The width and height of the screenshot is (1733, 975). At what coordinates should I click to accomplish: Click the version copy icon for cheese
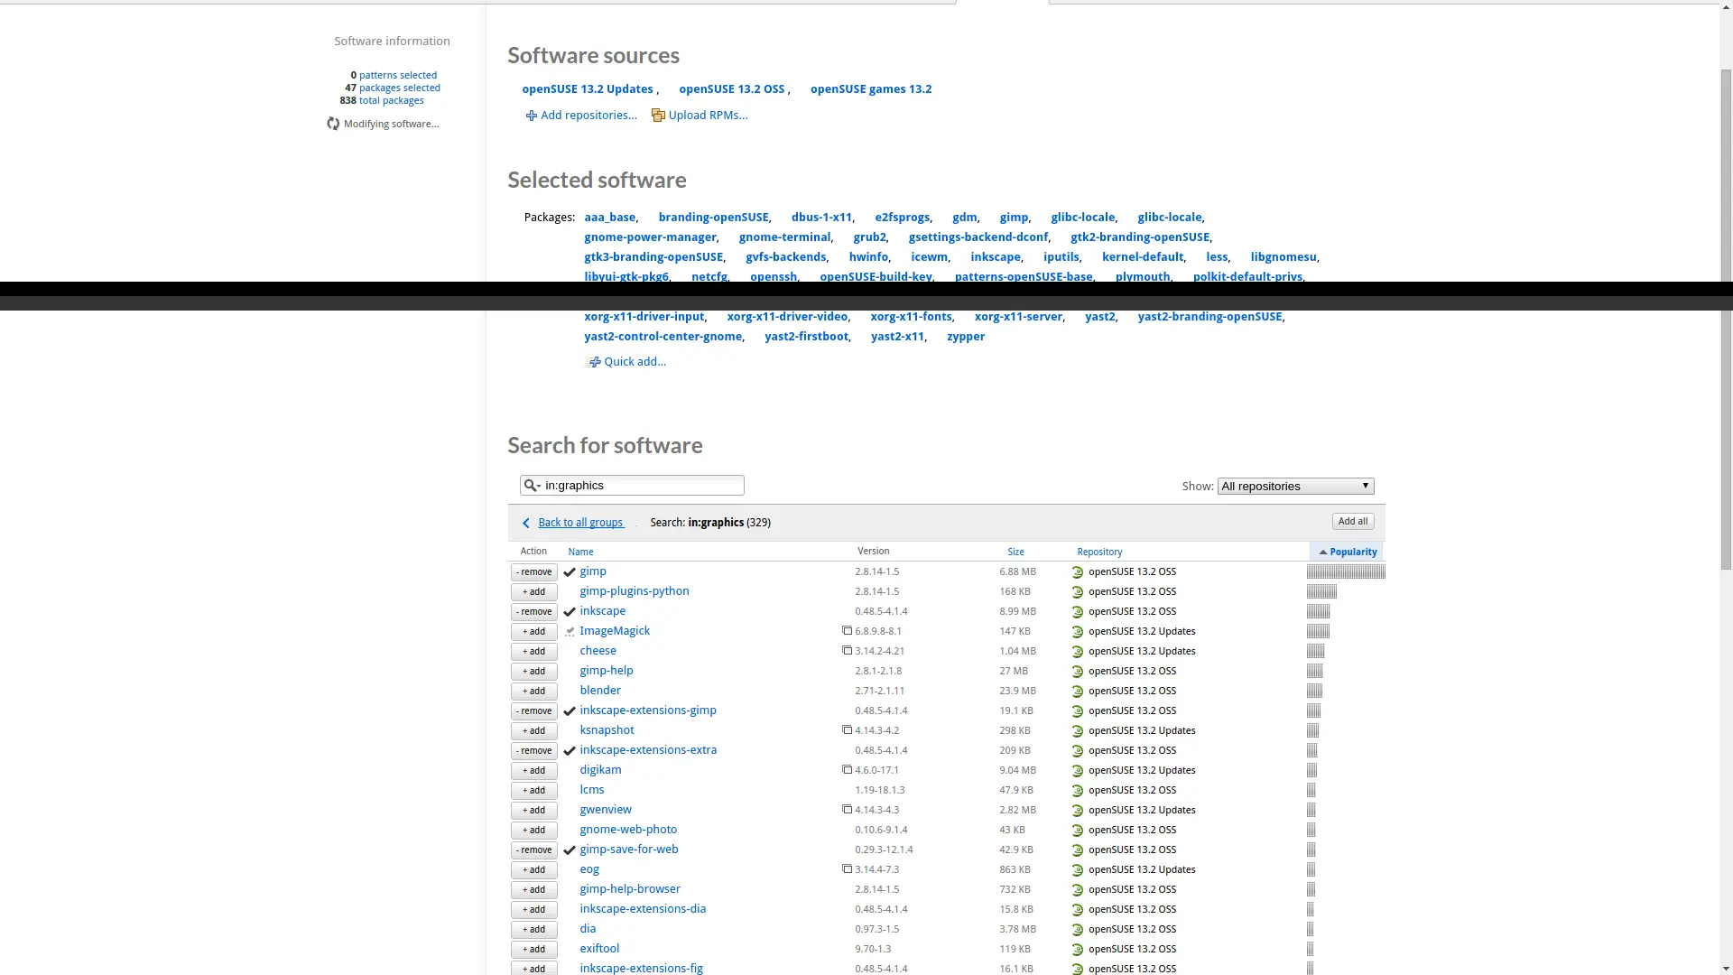coord(847,651)
